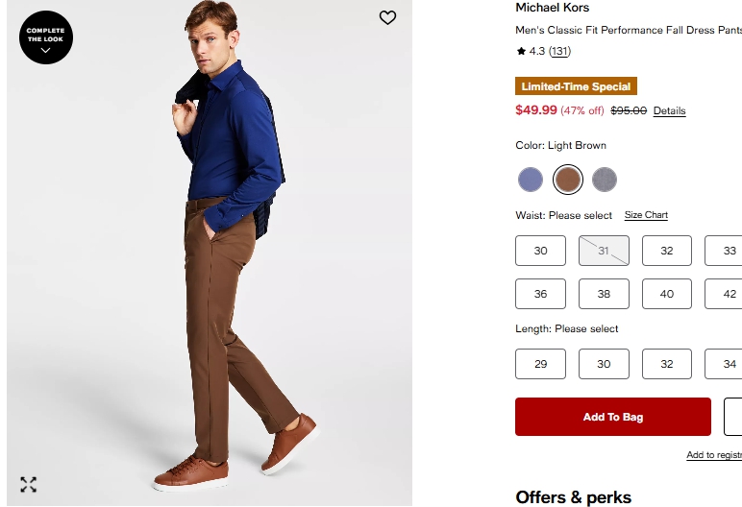Image resolution: width=742 pixels, height=507 pixels.
Task: Choose waist size 36
Action: [x=540, y=294]
